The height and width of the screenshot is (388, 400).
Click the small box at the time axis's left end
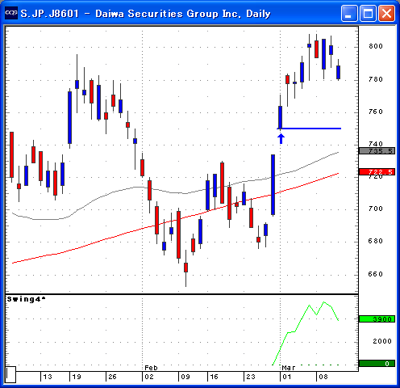point(10,374)
